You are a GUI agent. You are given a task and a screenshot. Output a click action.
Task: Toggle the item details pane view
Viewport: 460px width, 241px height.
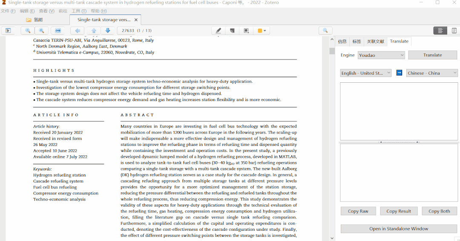click(440, 31)
